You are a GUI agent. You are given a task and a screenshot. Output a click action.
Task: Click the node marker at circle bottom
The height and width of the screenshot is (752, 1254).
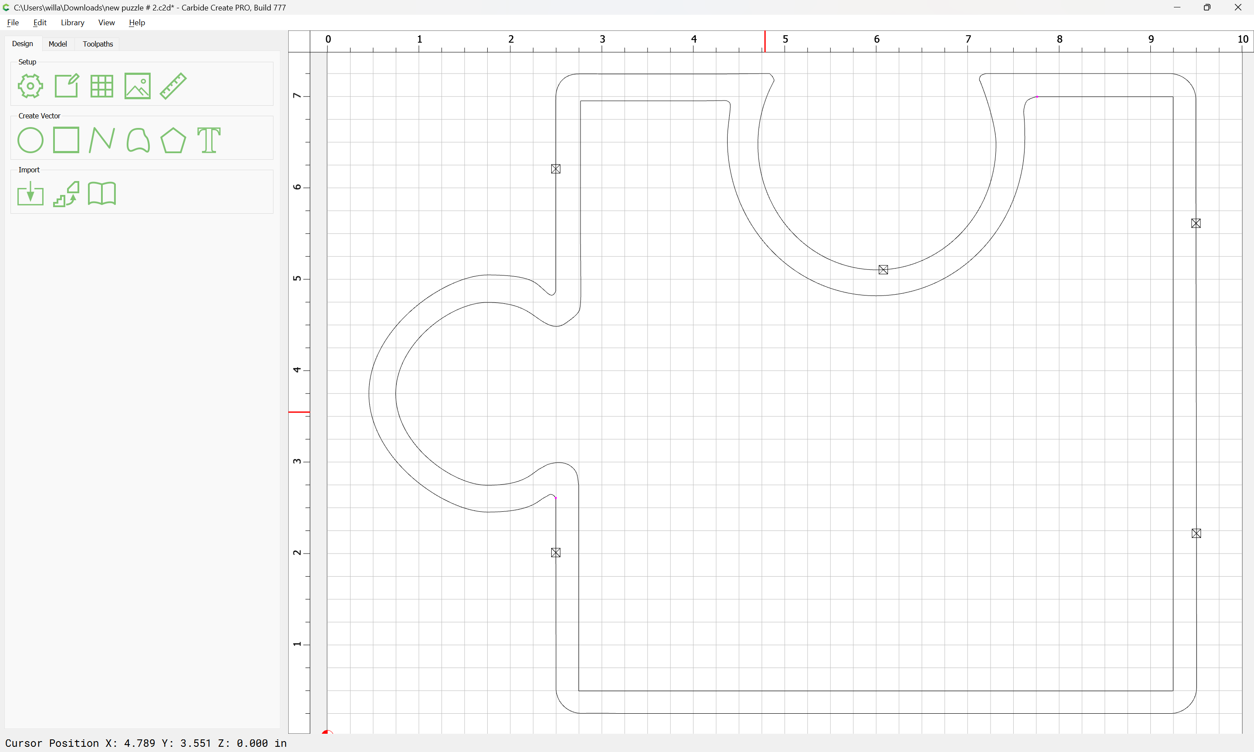pyautogui.click(x=883, y=270)
